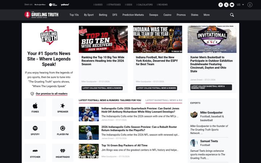Open the Top 10s menu
This screenshot has width=261, height=163.
coord(74,15)
